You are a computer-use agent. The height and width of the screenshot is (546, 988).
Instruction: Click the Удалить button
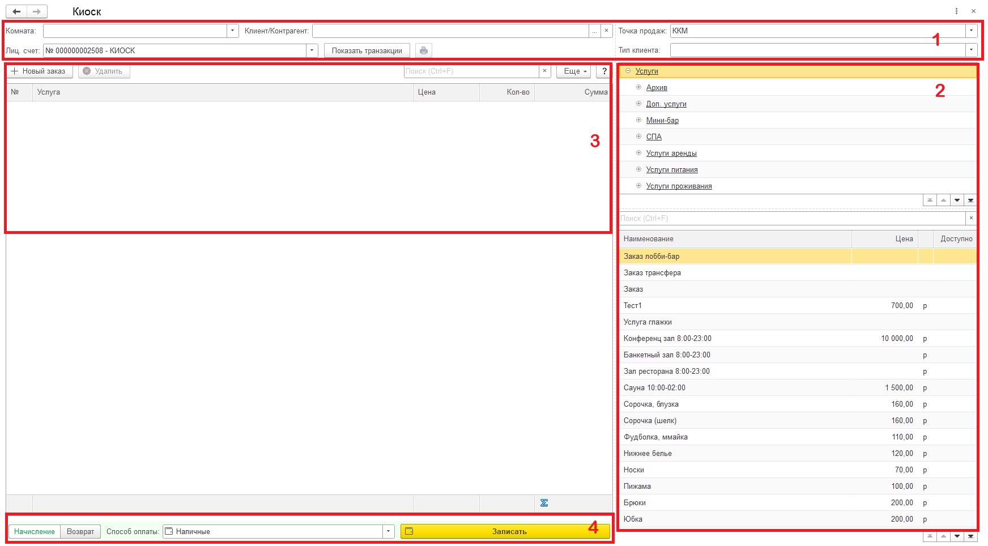(104, 71)
